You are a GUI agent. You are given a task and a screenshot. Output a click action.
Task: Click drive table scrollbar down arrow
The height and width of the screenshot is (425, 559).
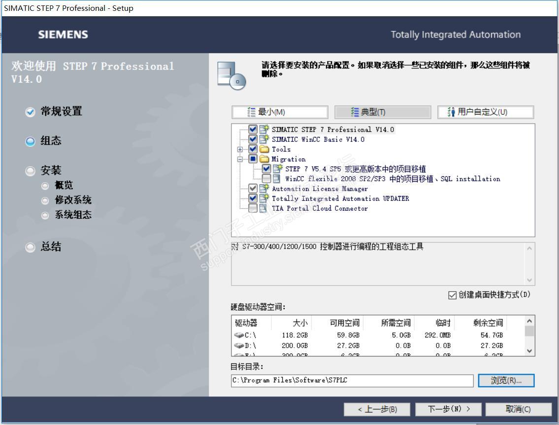pyautogui.click(x=529, y=351)
